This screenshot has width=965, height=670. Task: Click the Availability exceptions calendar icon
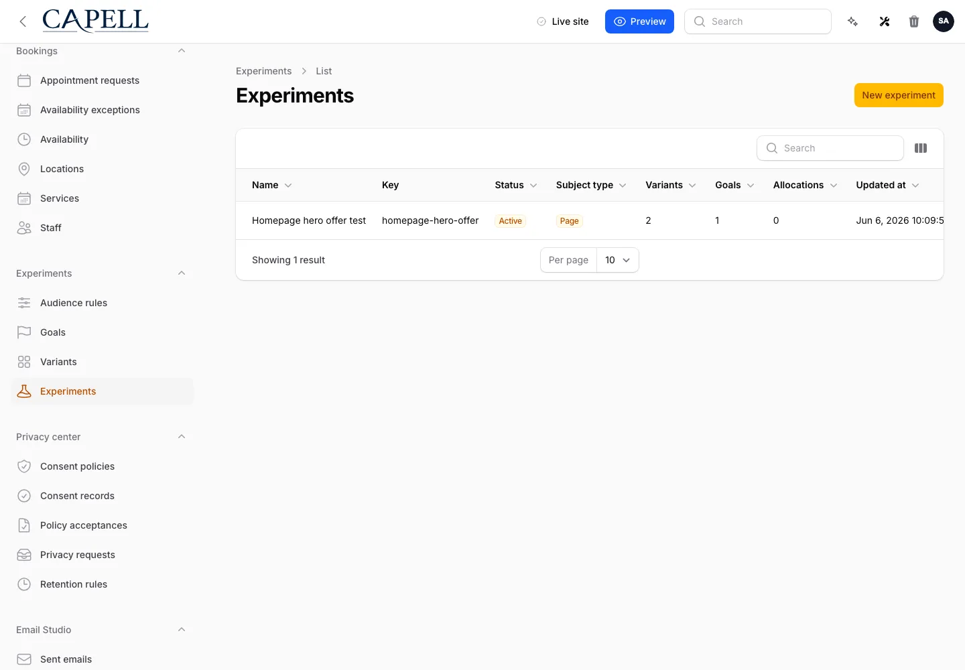click(x=24, y=110)
